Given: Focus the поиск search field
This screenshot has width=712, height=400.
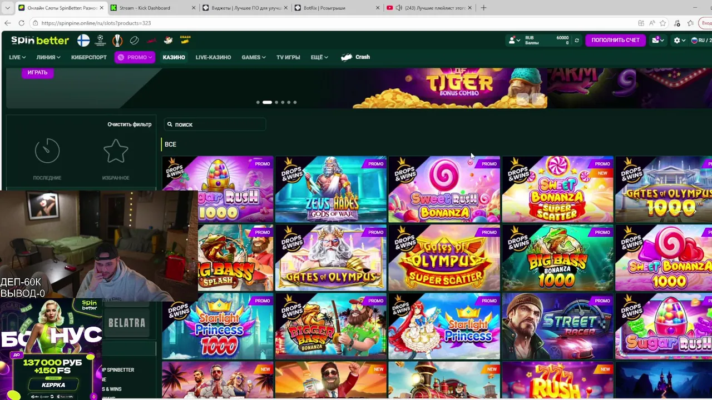Looking at the screenshot, I should click(215, 124).
